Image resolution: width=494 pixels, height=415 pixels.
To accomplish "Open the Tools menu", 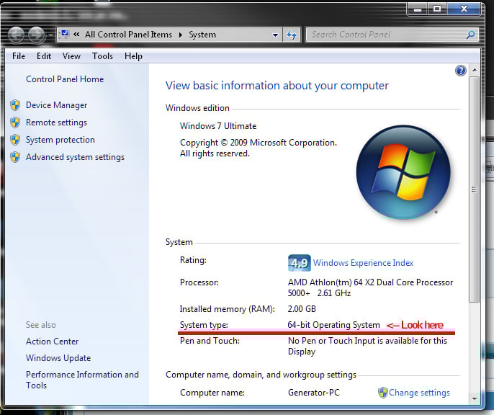I will click(x=102, y=56).
